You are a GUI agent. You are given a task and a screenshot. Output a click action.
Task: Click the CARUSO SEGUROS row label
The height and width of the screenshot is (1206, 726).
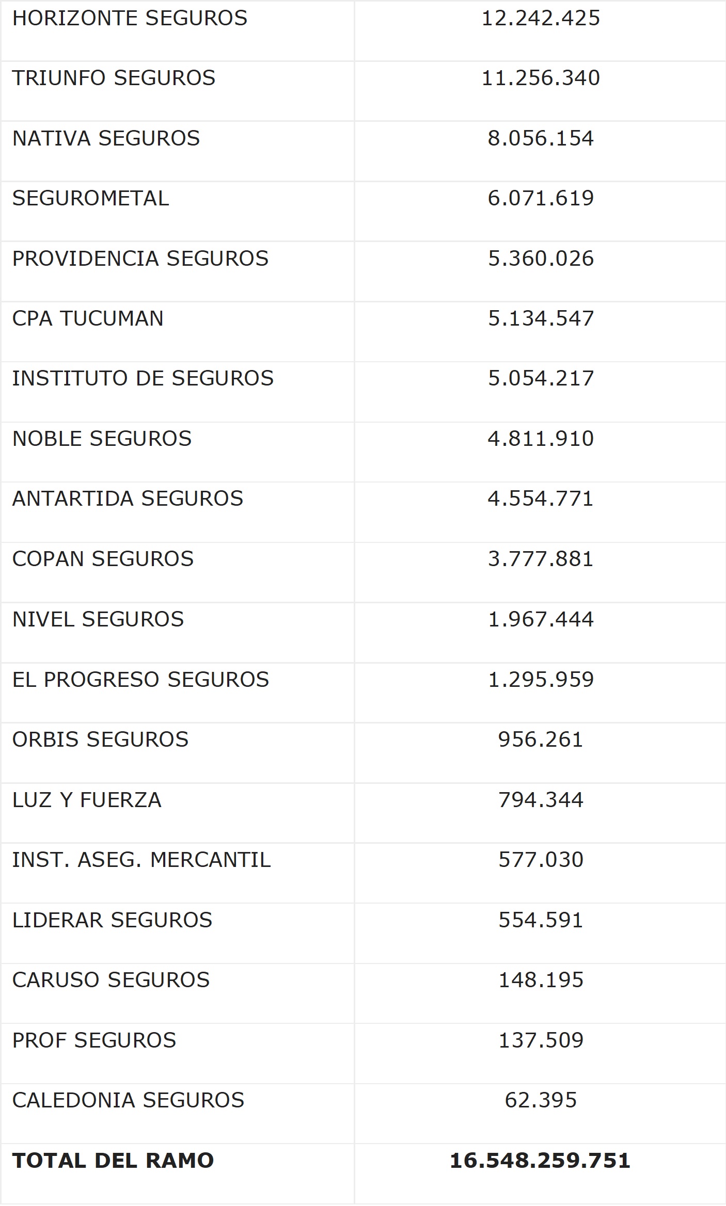[x=111, y=980]
